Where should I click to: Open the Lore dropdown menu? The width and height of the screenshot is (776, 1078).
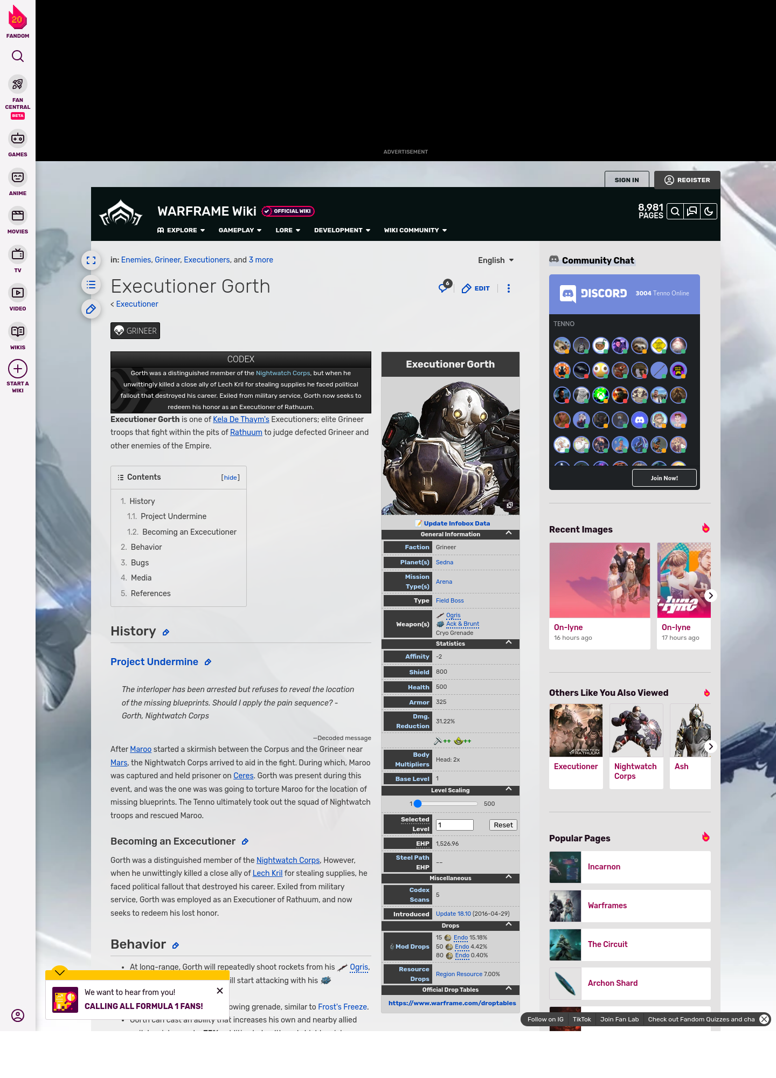[288, 230]
